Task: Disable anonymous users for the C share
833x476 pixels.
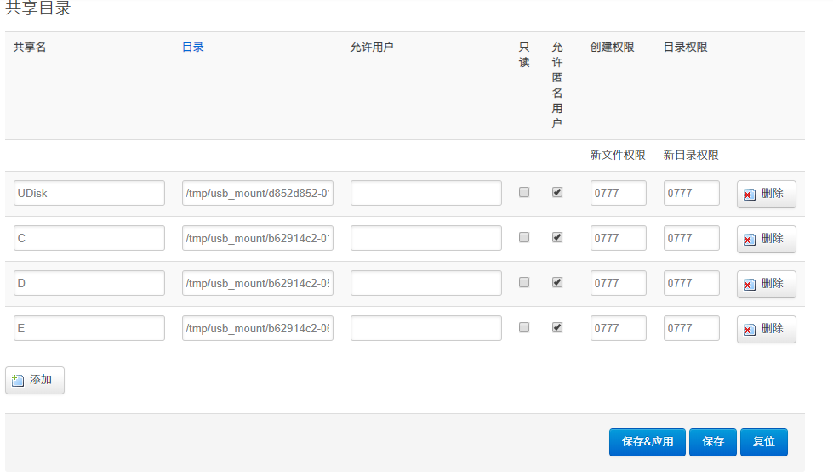Action: (x=557, y=237)
